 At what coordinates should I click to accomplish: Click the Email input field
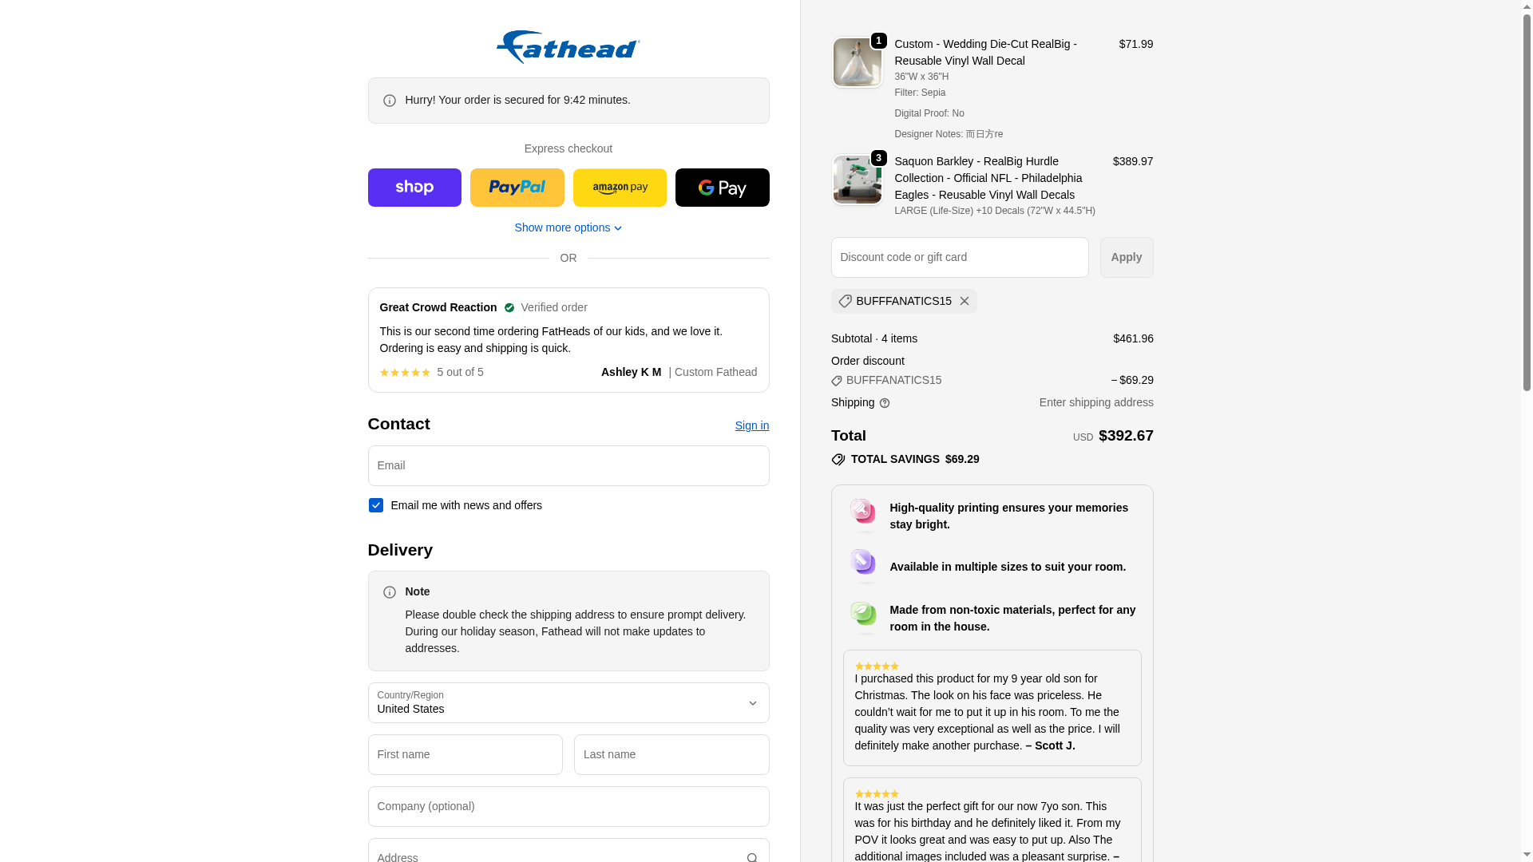pyautogui.click(x=568, y=465)
